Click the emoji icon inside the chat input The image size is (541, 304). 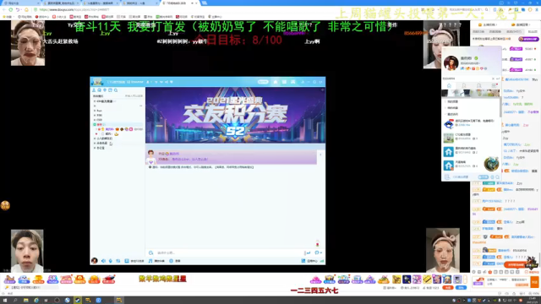pos(150,253)
